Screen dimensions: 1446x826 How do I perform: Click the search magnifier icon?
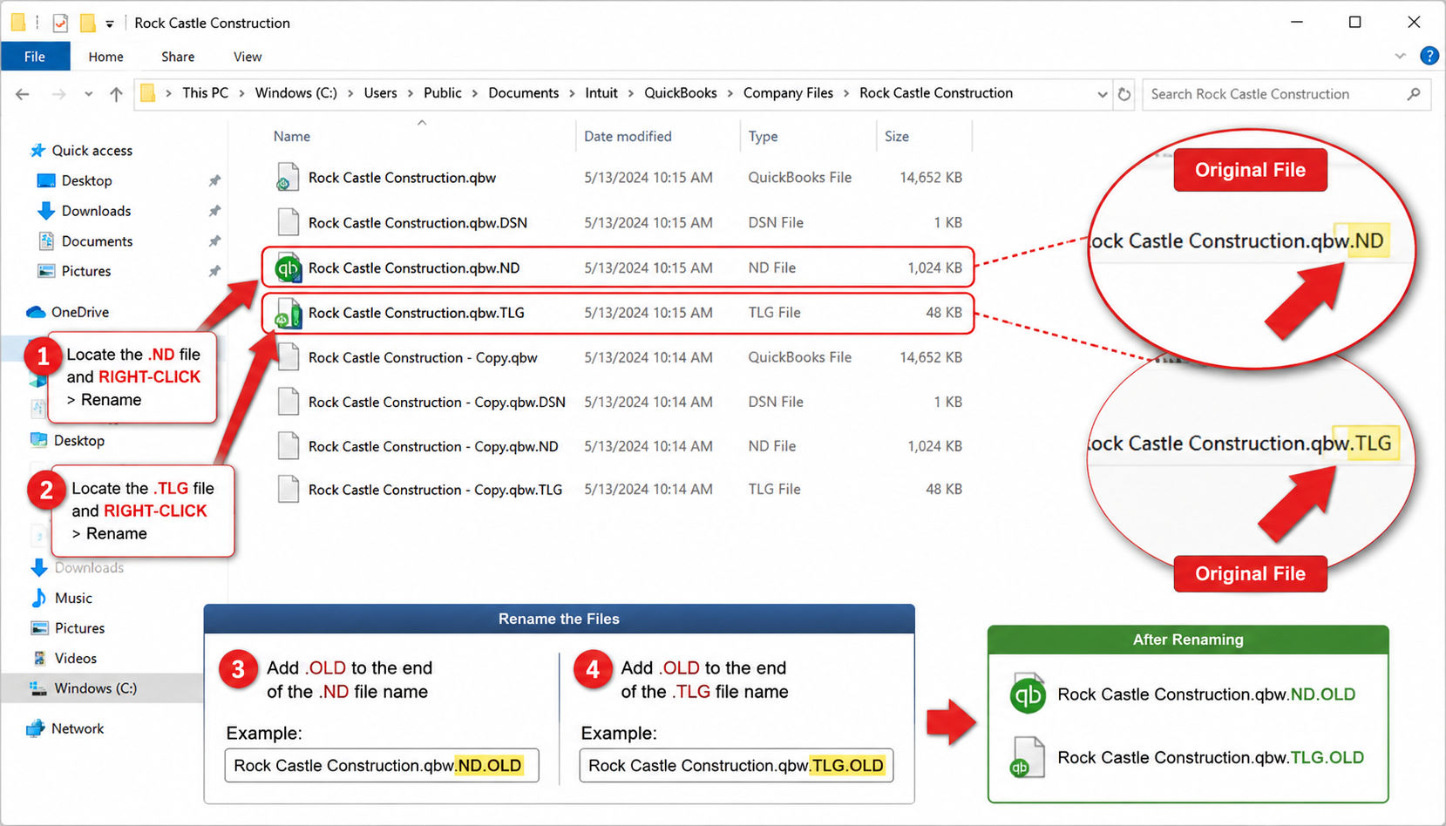pyautogui.click(x=1413, y=94)
